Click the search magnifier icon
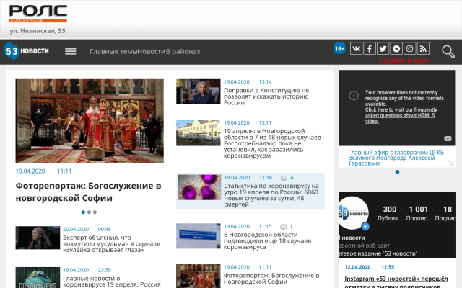462x288 pixels. click(448, 51)
